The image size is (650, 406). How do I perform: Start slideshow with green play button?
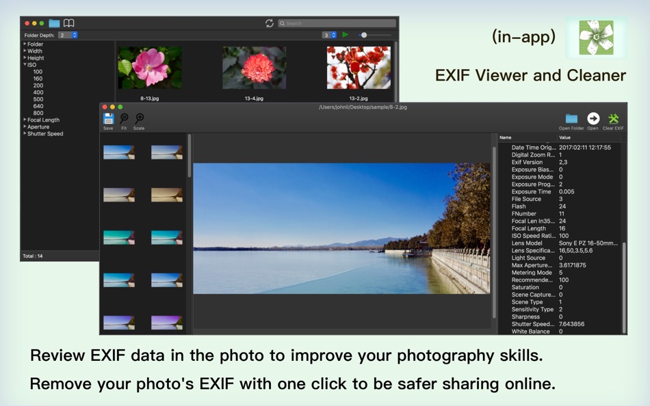coord(346,35)
